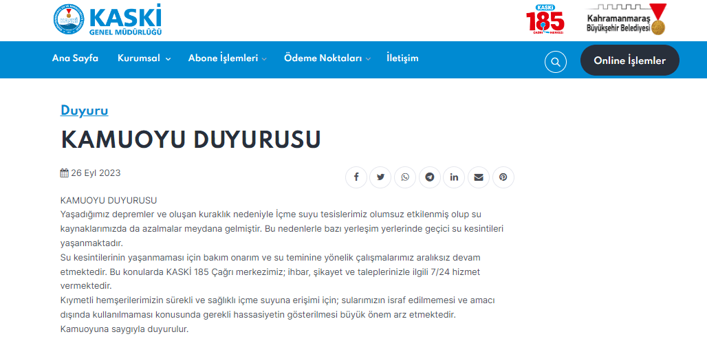Go to Ana Sayfa in navigation
This screenshot has height=352, width=707.
75,58
